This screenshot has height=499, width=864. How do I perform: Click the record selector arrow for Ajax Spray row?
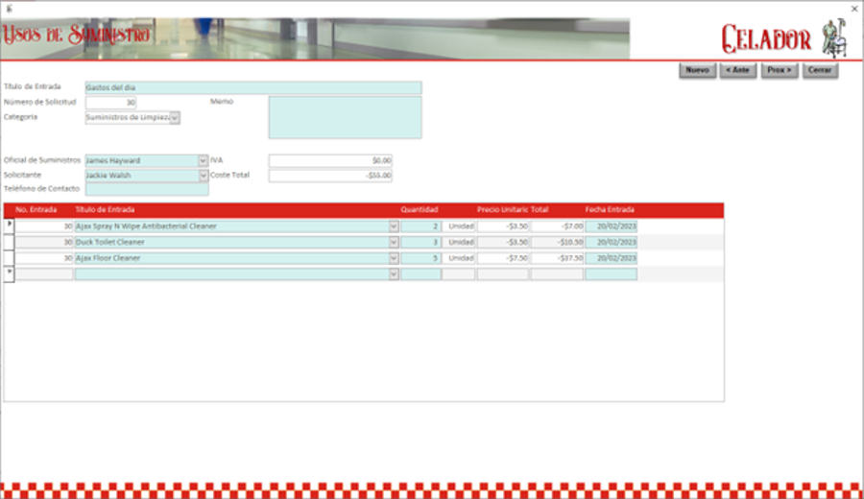[x=10, y=226]
